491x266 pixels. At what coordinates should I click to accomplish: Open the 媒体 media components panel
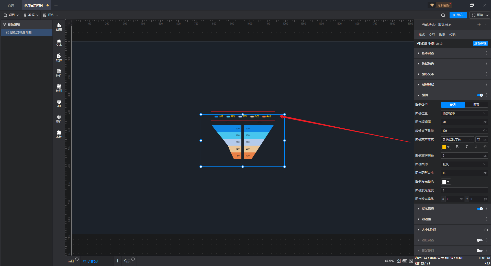pos(59,58)
